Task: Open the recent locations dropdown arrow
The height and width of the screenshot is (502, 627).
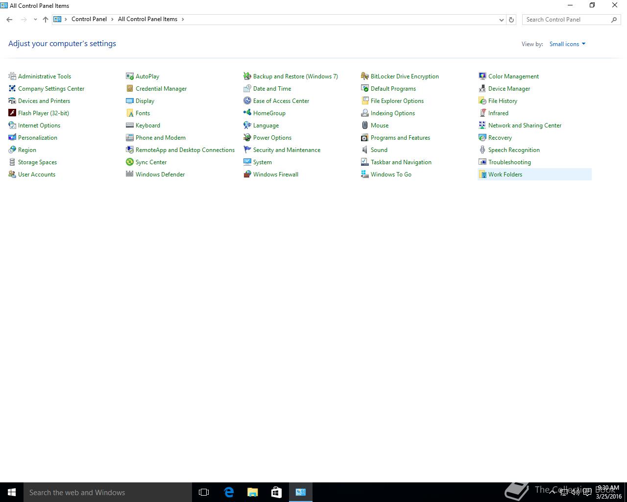Action: tap(35, 20)
